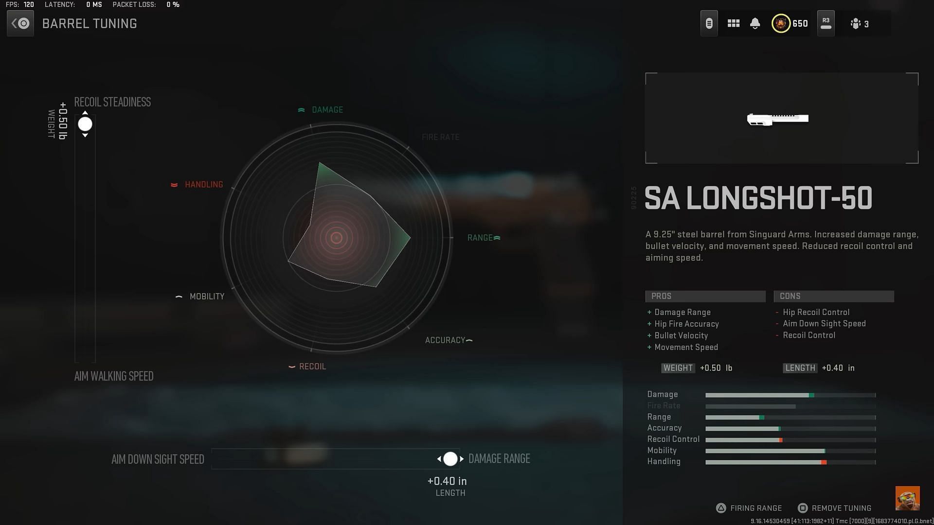Toggle Aim Down Sight Speed slider left
The height and width of the screenshot is (525, 934).
coord(440,458)
